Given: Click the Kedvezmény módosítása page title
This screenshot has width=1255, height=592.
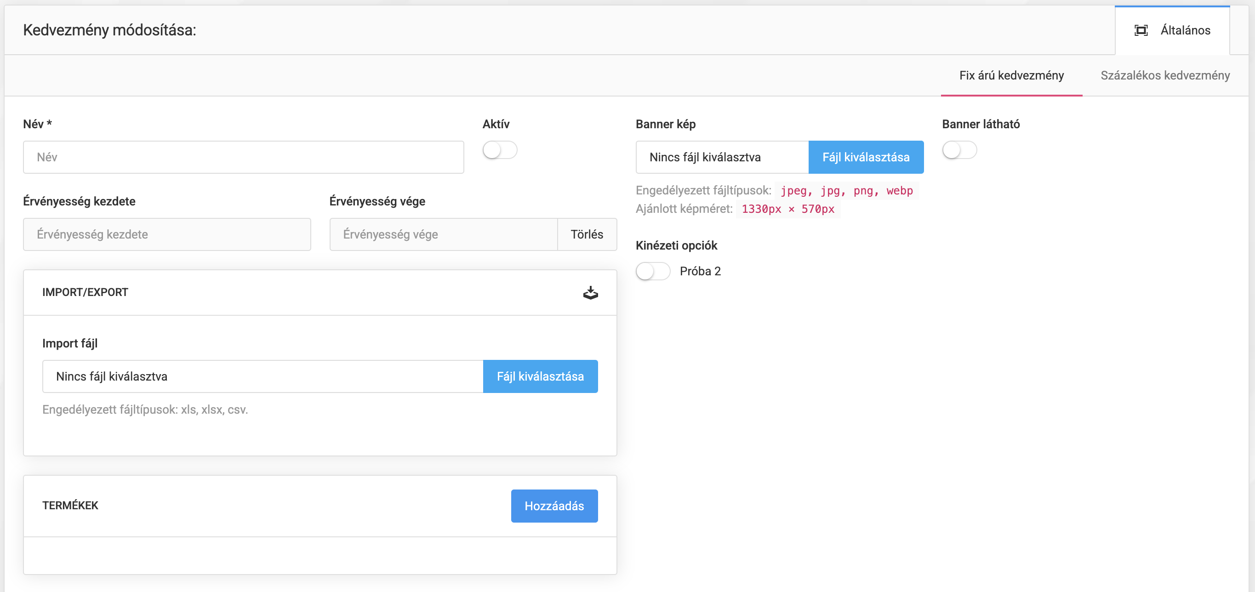Looking at the screenshot, I should [x=109, y=30].
